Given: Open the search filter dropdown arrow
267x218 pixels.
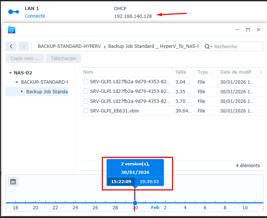Looking at the screenshot, I should 211,46.
